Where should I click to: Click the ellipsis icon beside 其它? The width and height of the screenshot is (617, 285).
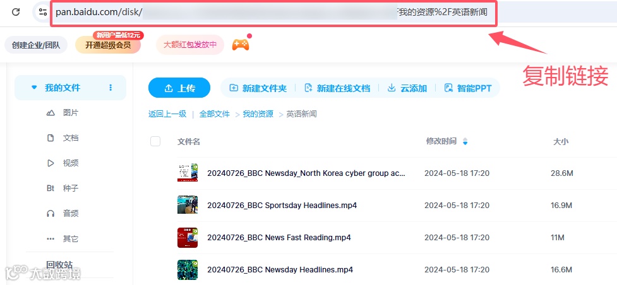pyautogui.click(x=51, y=238)
